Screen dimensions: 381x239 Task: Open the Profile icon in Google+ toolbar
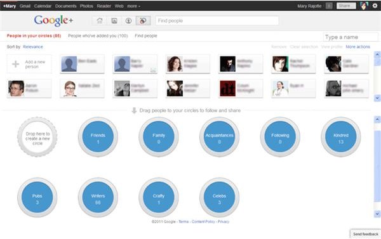point(128,21)
